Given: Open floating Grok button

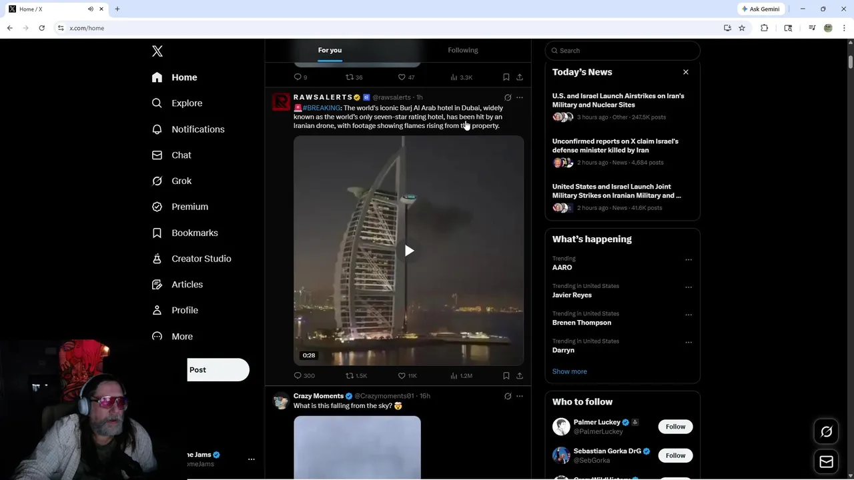Looking at the screenshot, I should (826, 432).
